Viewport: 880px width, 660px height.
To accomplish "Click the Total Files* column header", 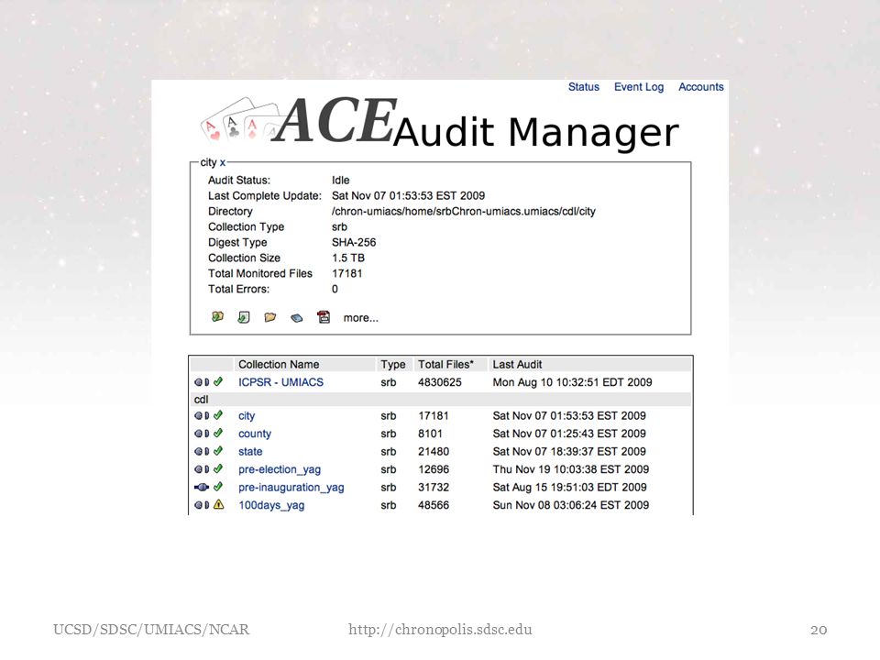I will point(445,365).
